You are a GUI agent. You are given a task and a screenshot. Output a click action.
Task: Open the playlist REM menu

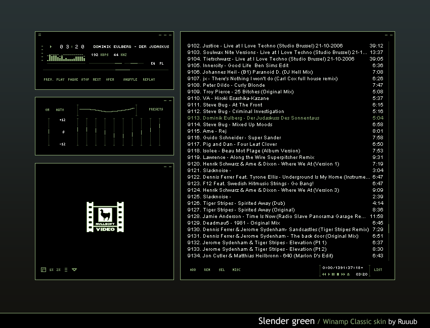(x=207, y=270)
